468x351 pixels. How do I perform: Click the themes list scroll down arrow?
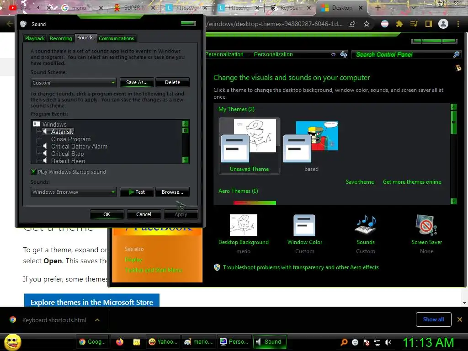(x=453, y=201)
